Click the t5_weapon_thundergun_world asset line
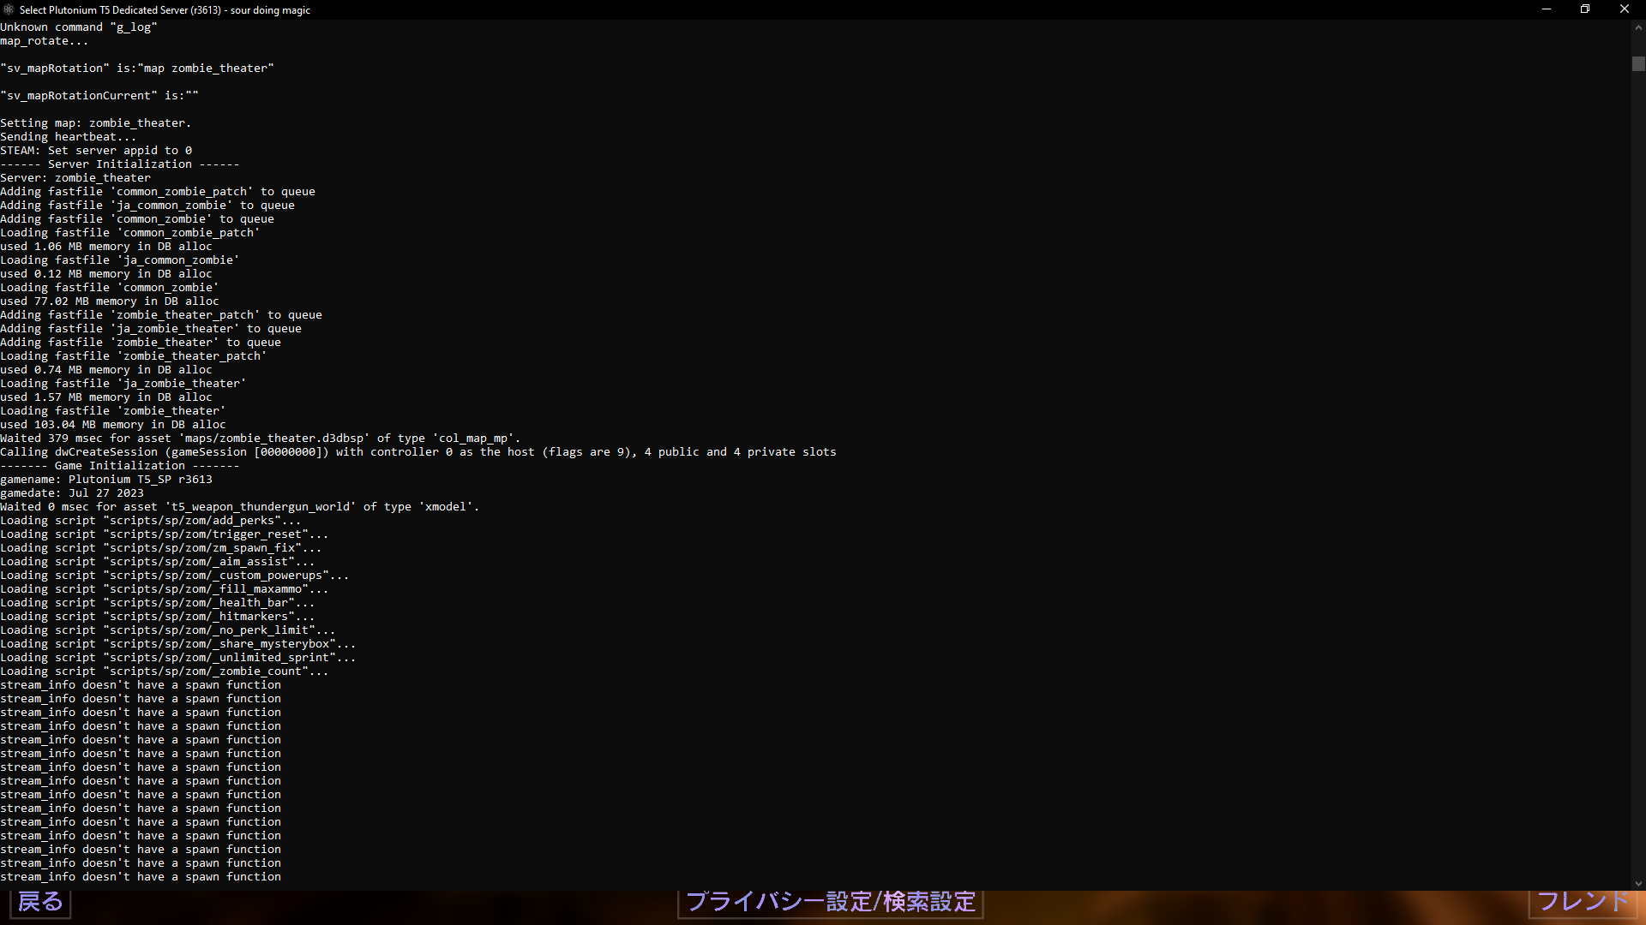 tap(240, 507)
